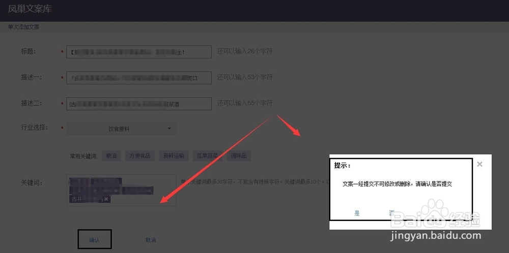Open the 行业选择 dropdown showing 饮食原料
The height and width of the screenshot is (253, 509).
pos(122,129)
